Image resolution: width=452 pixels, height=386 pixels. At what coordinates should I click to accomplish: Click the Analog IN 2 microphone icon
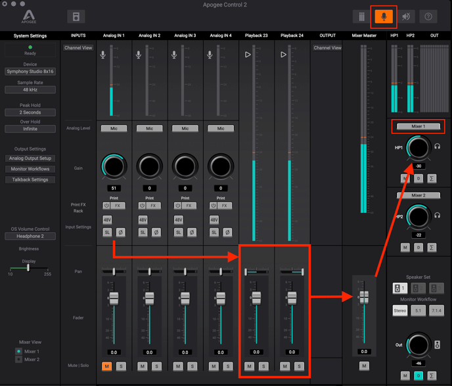139,55
